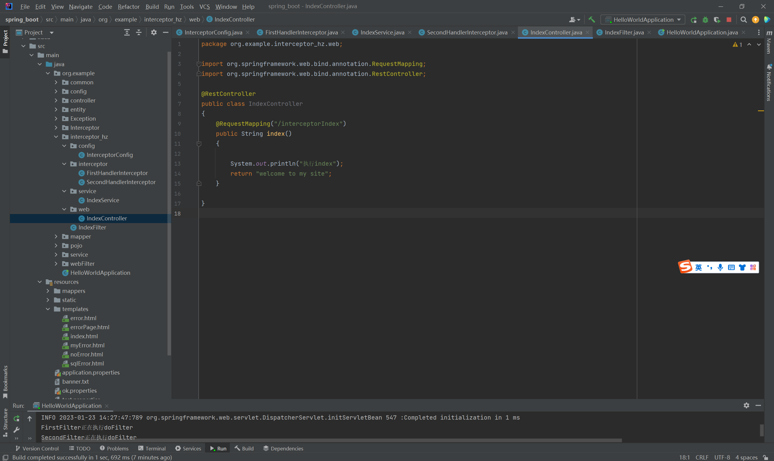This screenshot has width=774, height=461.
Task: Open Project panel options gear icon
Action: point(154,32)
